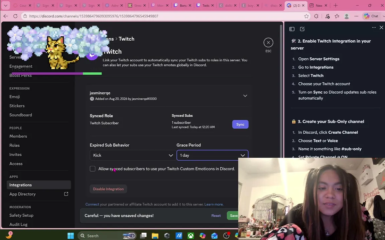Sync Twitch subscribers now
This screenshot has width=385, height=240.
click(x=240, y=124)
